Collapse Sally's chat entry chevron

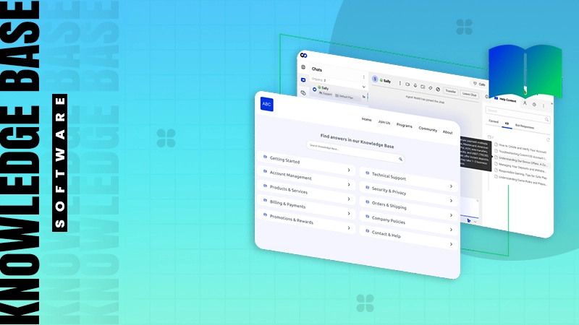[x=364, y=88]
